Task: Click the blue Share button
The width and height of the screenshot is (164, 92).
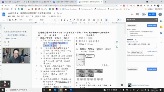Action: [152, 14]
